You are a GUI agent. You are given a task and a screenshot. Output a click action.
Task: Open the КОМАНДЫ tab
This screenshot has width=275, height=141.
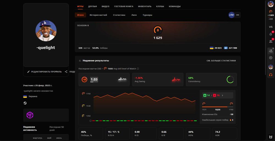175,7
